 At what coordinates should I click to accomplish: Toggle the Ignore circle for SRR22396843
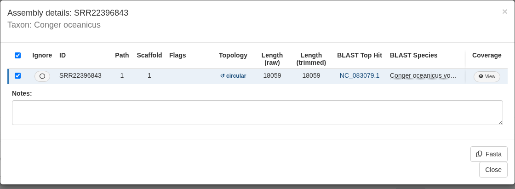pyautogui.click(x=42, y=76)
